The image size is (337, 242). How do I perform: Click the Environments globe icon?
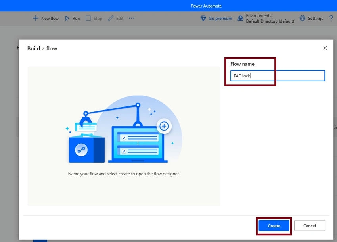(240, 18)
